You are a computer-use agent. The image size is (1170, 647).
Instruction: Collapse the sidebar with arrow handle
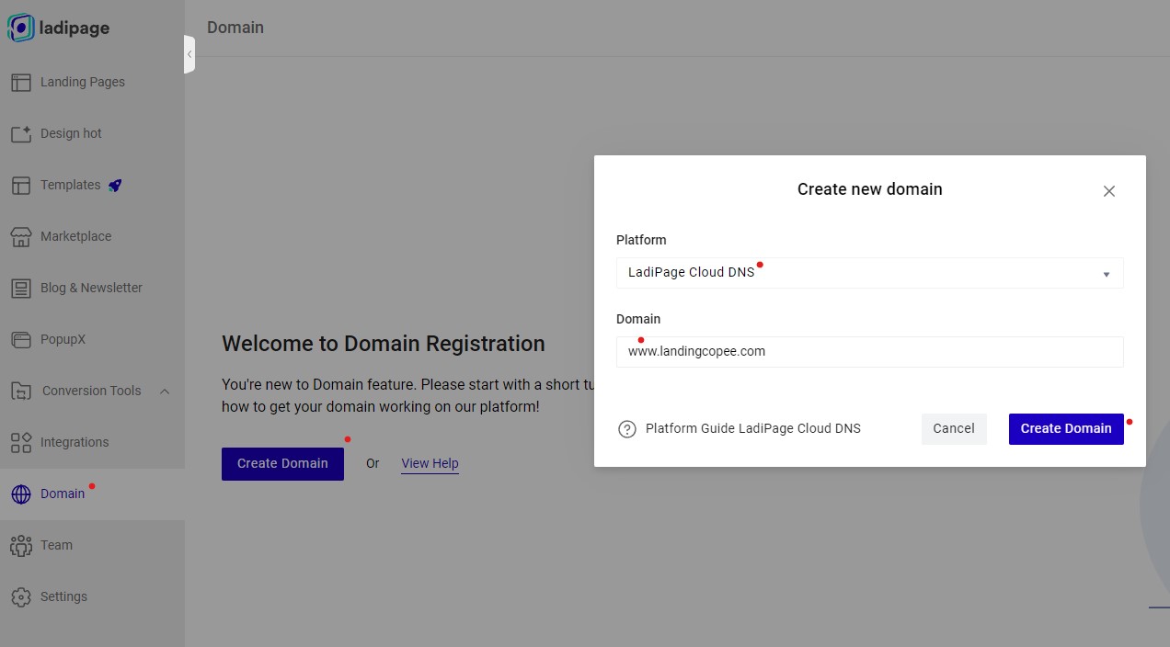coord(189,54)
